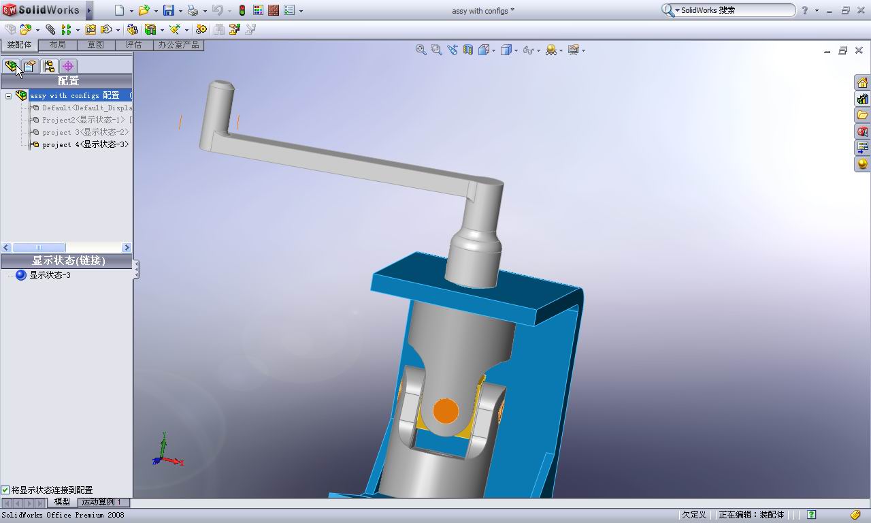Open a file using the Open folder icon
The image size is (871, 523).
[144, 10]
